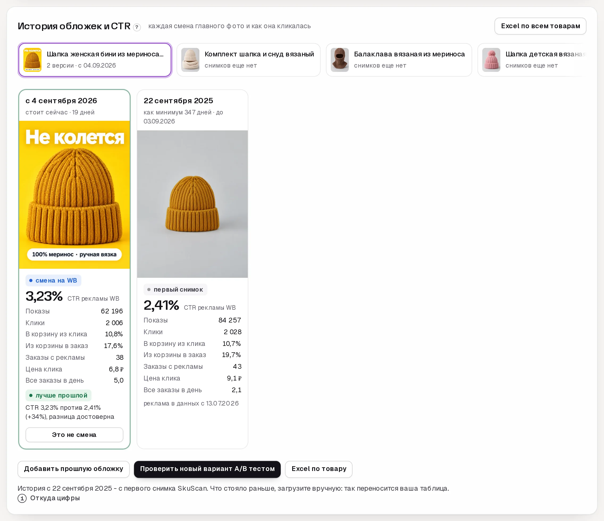604x521 pixels.
Task: Open the gray background beanie cover image
Action: point(192,204)
